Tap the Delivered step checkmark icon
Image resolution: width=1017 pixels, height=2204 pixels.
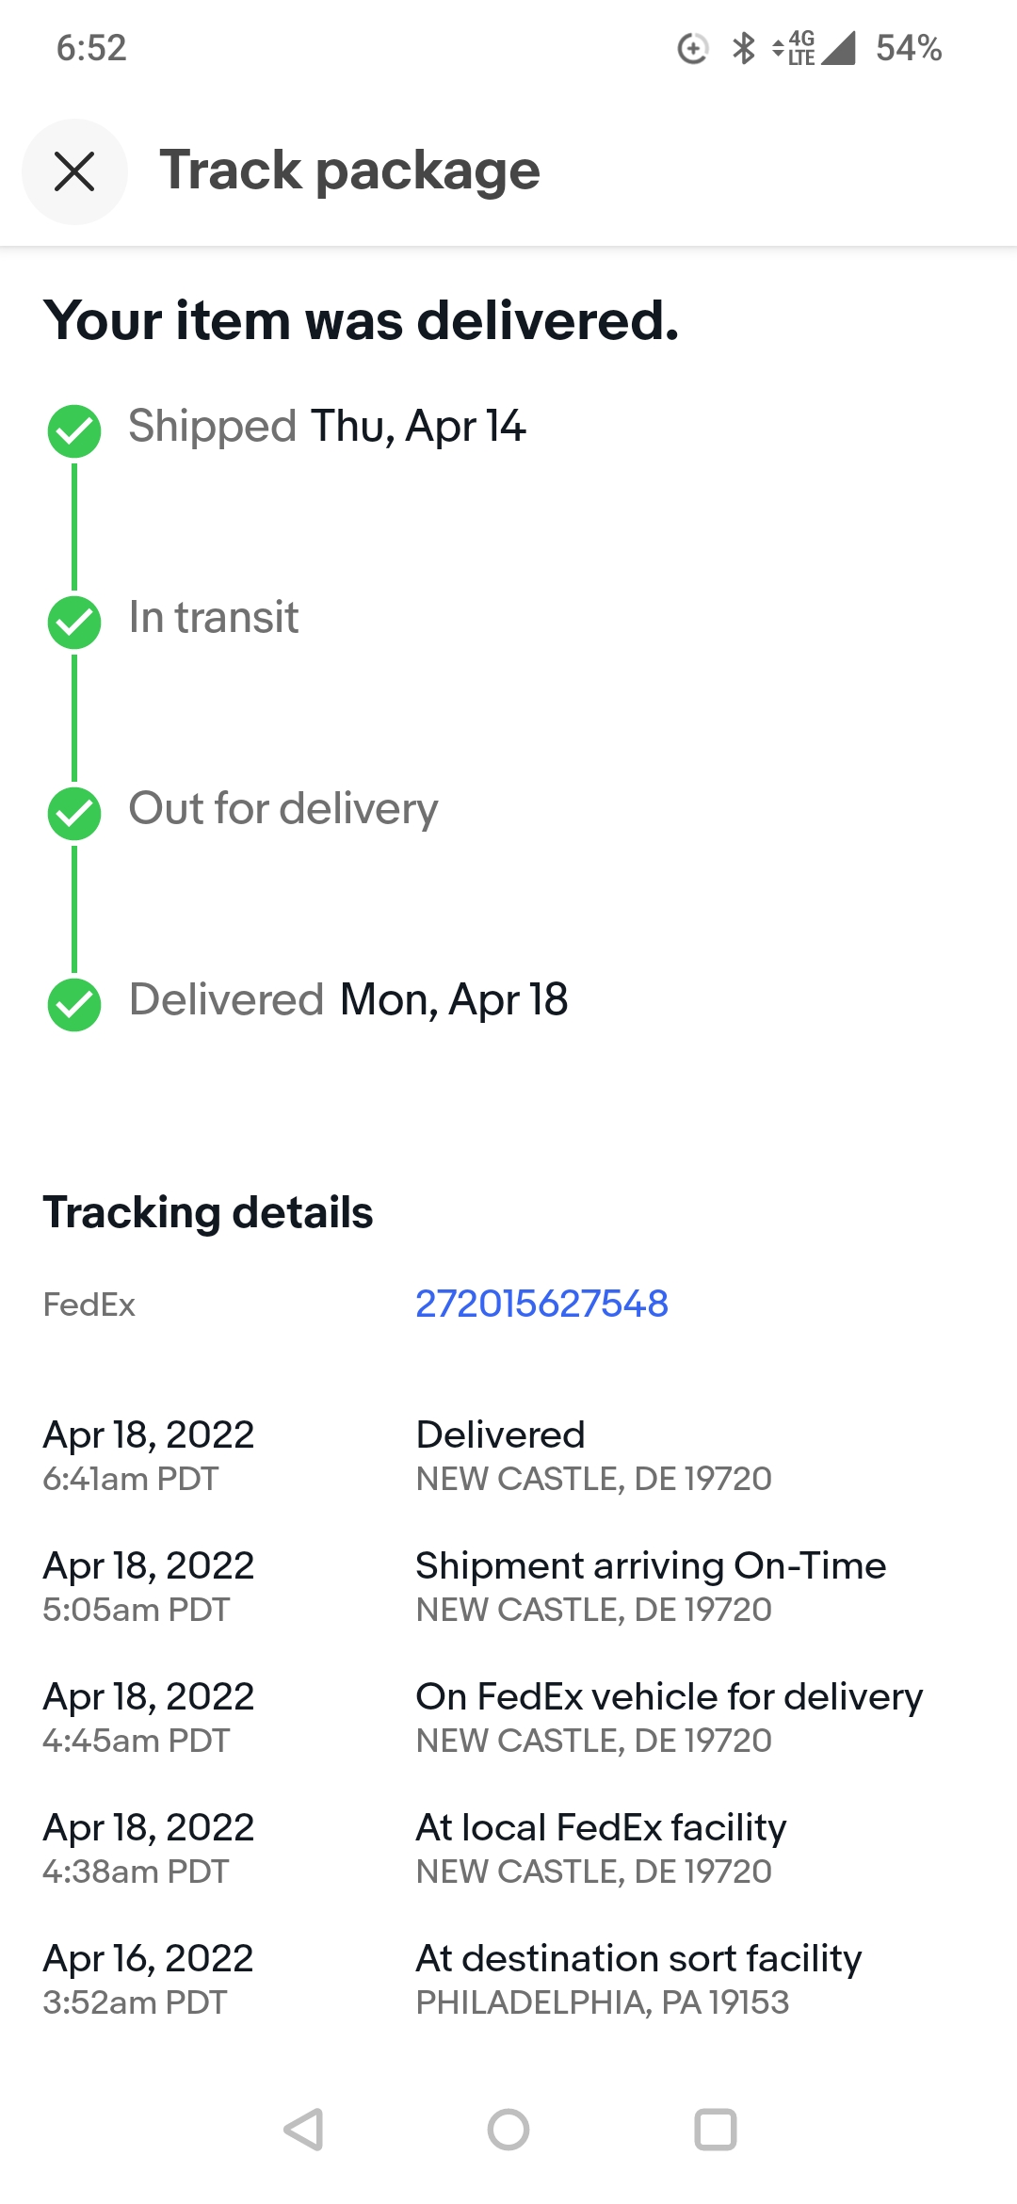coord(74,1005)
